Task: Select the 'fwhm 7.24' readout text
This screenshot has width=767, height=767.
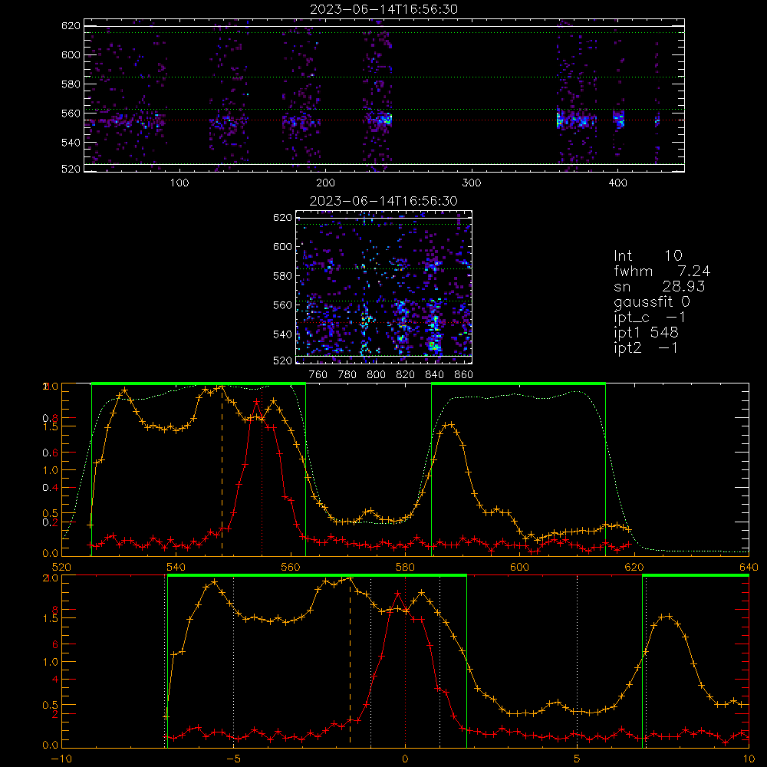Action: 662,271
